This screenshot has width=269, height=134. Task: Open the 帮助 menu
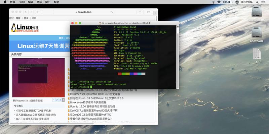pyautogui.click(x=56, y=2)
